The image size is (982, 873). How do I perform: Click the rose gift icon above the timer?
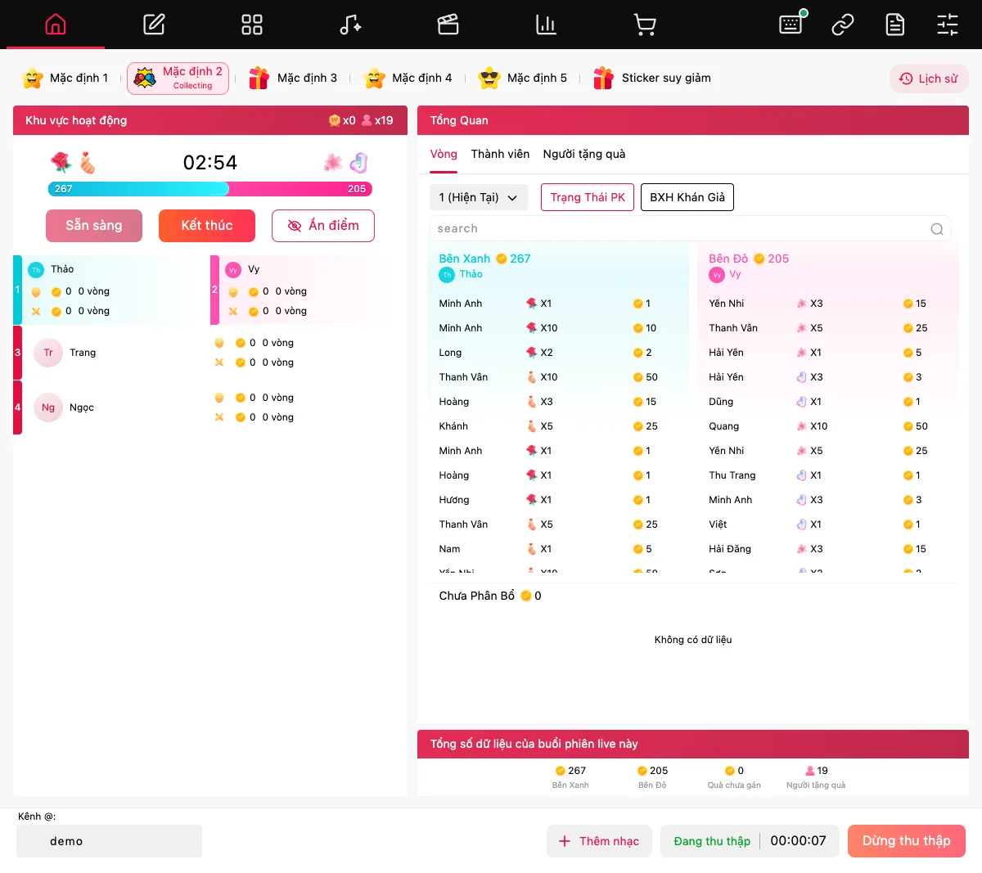61,162
